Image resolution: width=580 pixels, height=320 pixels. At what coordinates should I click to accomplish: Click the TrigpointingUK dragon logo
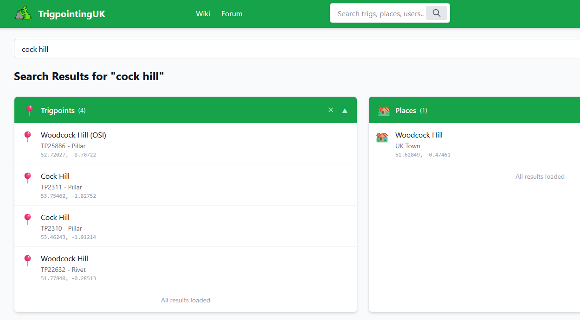tap(23, 13)
